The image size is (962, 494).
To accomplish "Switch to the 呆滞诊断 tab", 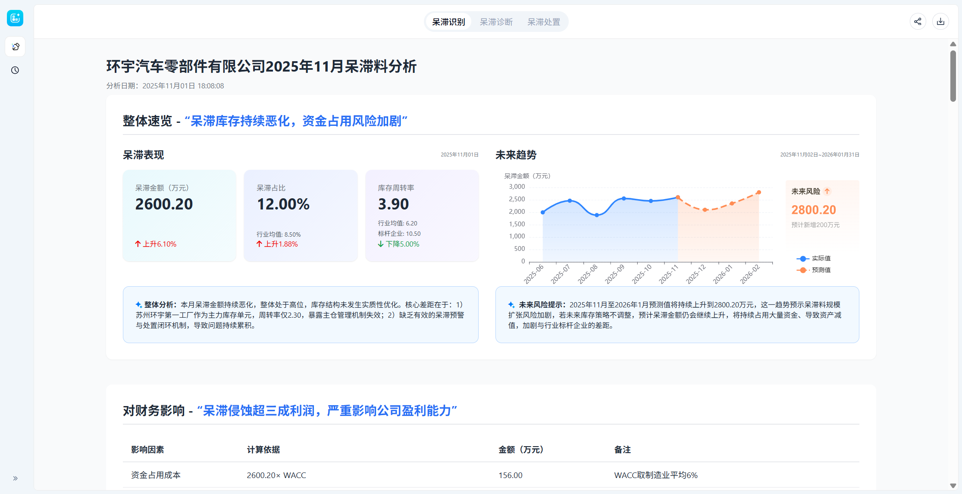I will coord(496,22).
